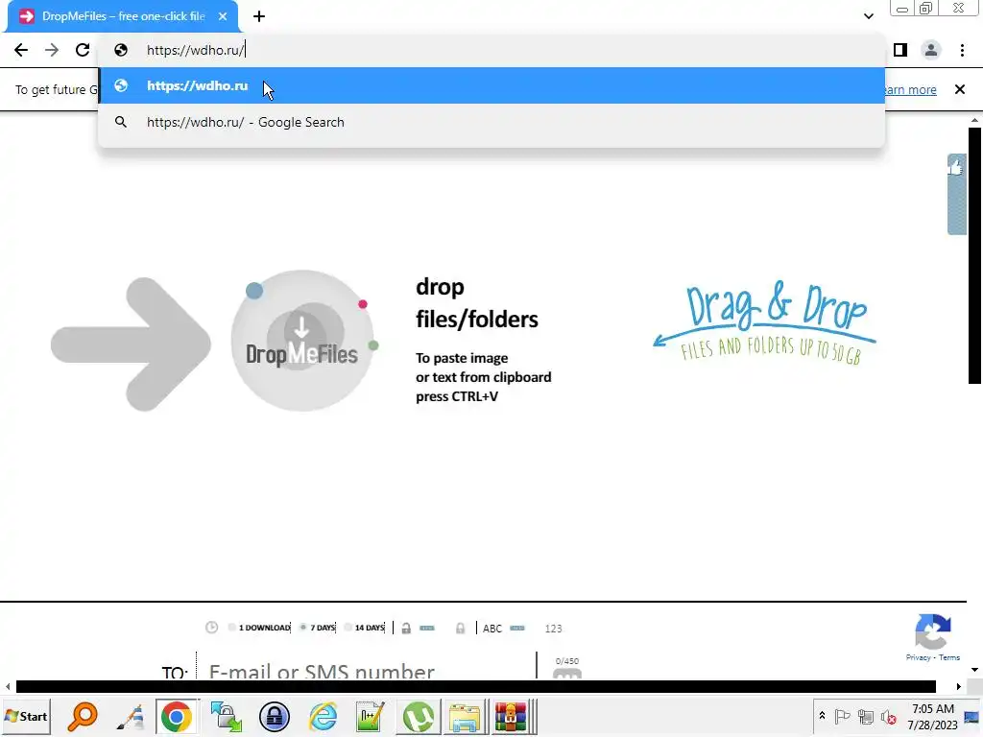Click the vertical scrollbar down arrow
The width and height of the screenshot is (983, 737).
(974, 669)
